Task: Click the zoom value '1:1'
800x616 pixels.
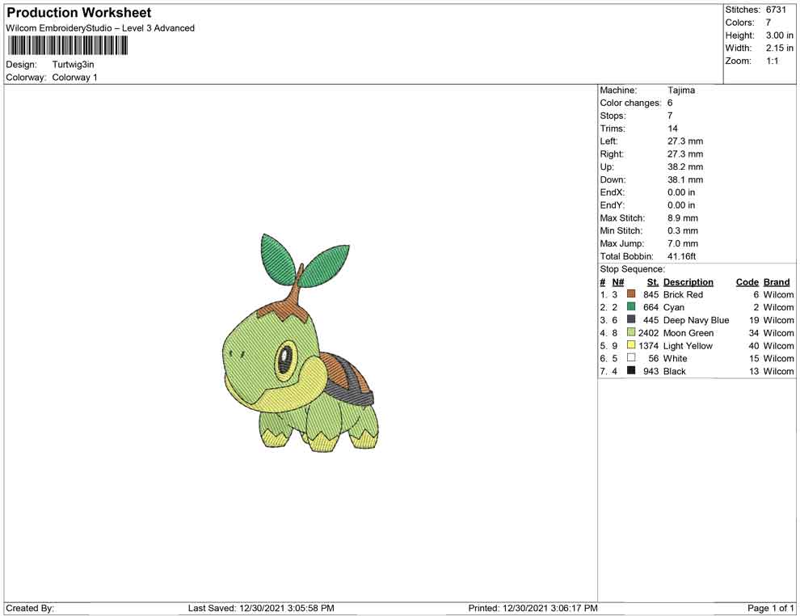Action: pyautogui.click(x=772, y=61)
